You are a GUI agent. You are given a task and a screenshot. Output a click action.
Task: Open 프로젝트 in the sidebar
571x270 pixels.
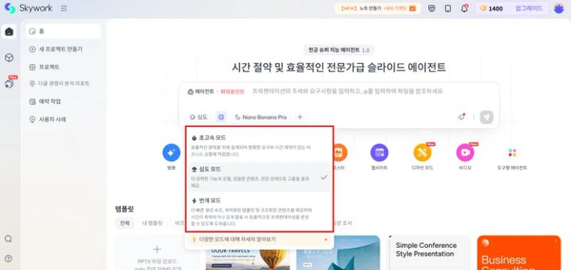[x=44, y=67]
